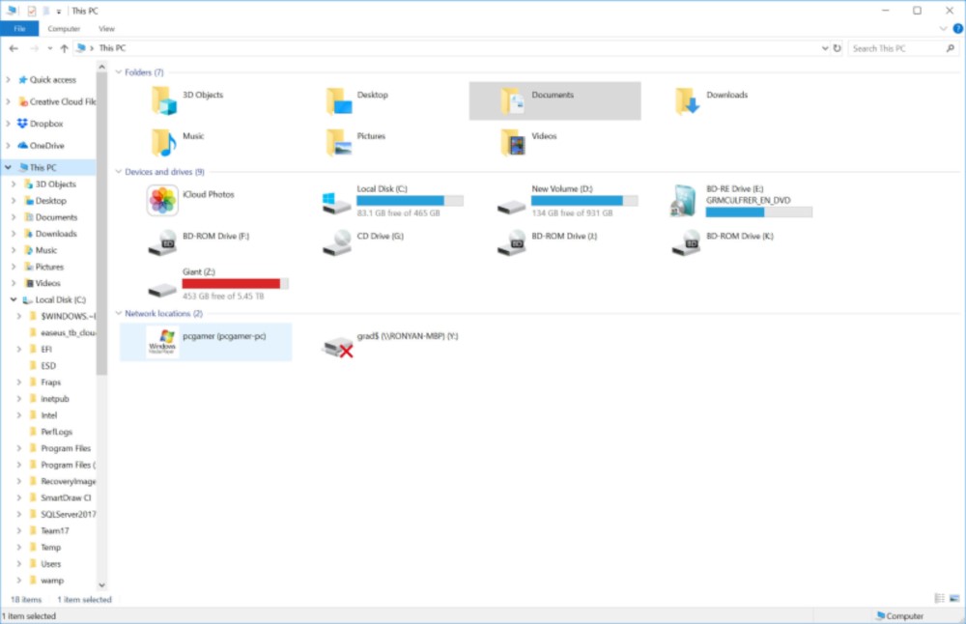
Task: Click the Up arrow navigation button
Action: pos(64,48)
